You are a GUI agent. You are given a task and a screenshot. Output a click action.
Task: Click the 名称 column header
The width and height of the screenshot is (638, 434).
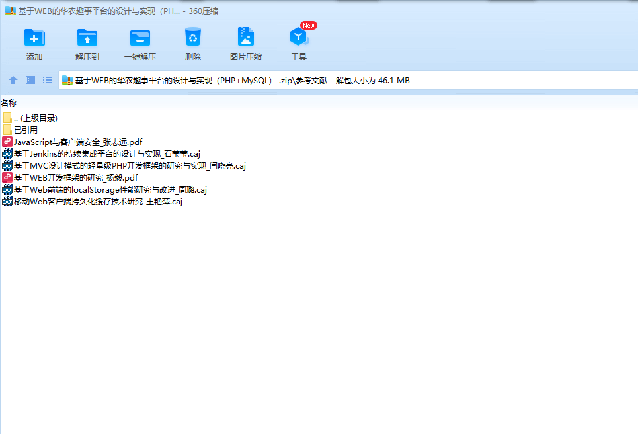click(9, 103)
